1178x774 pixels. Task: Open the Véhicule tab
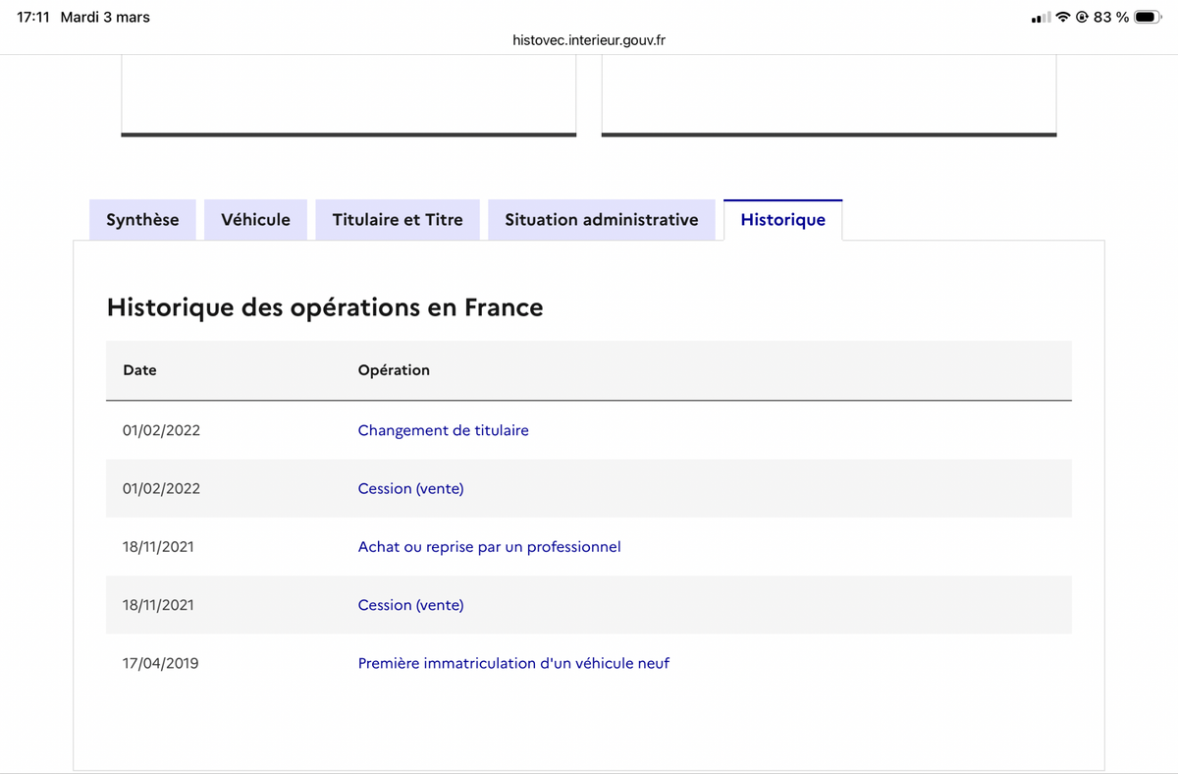[x=255, y=220]
